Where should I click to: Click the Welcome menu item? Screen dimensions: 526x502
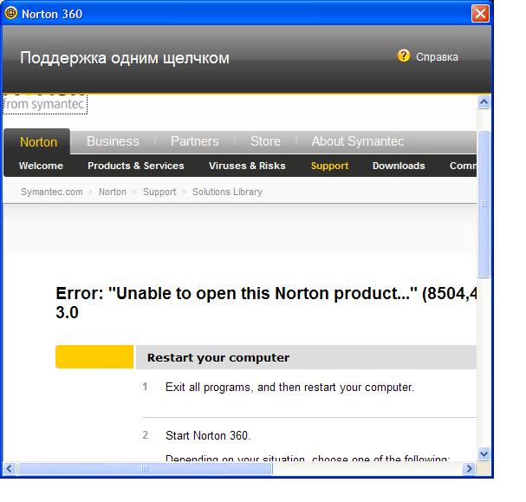(41, 166)
